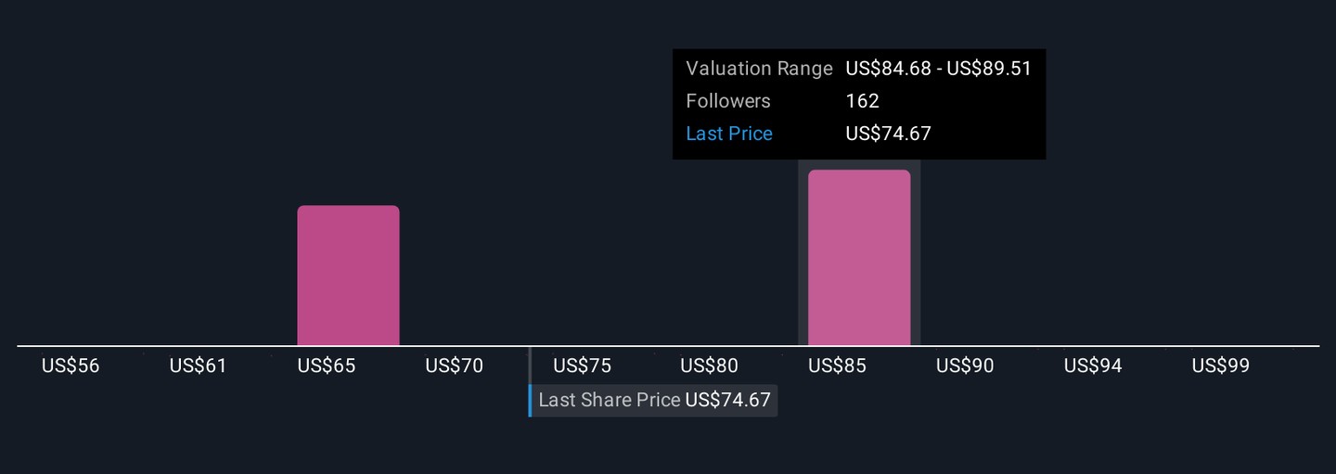Viewport: 1336px width, 474px height.
Task: Click the Last Share Price label
Action: (610, 401)
